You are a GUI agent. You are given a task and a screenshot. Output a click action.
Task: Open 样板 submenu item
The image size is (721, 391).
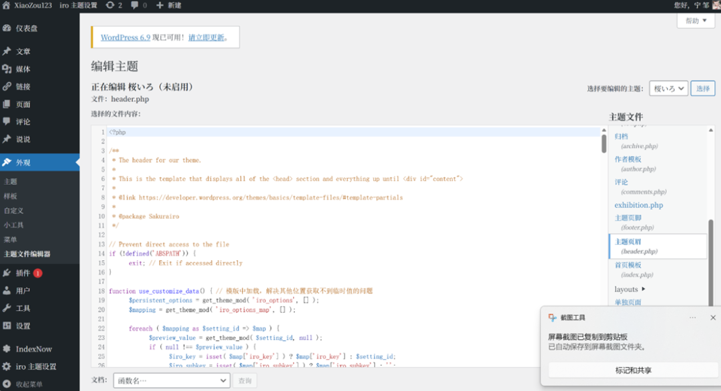pyautogui.click(x=11, y=196)
